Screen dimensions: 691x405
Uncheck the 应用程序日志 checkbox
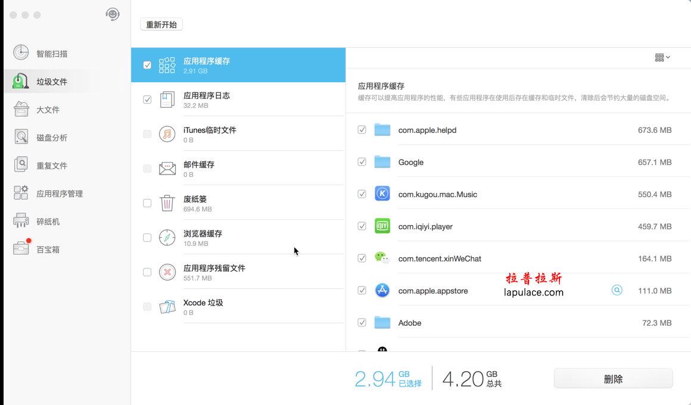(147, 99)
